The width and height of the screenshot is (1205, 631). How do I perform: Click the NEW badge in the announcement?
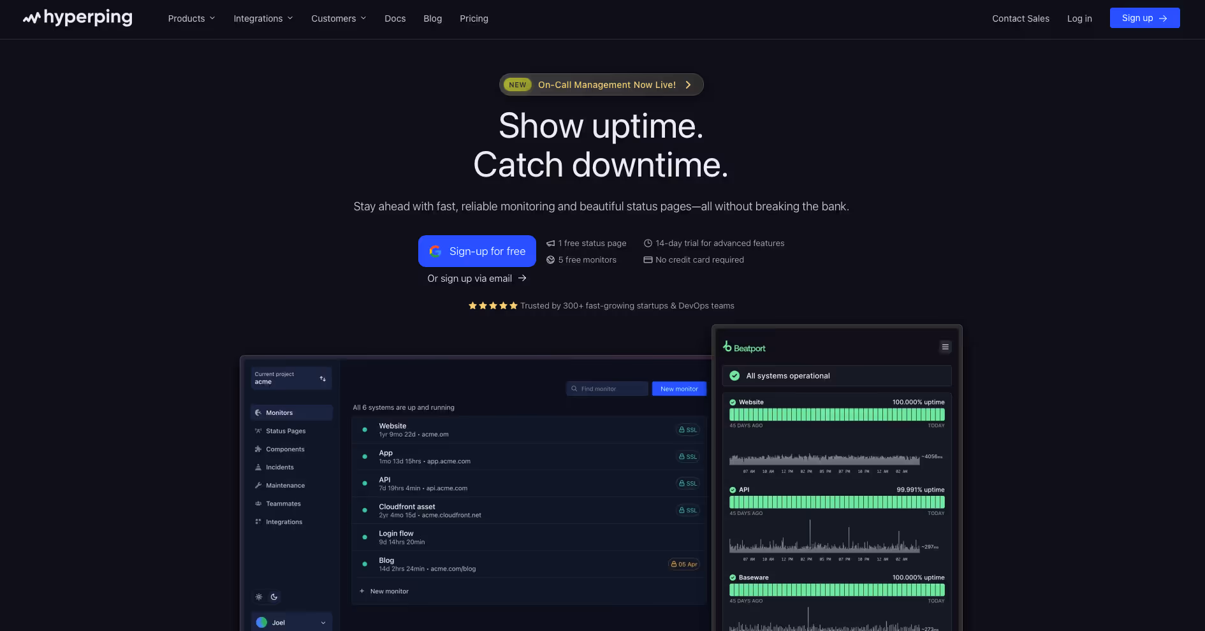pos(518,85)
